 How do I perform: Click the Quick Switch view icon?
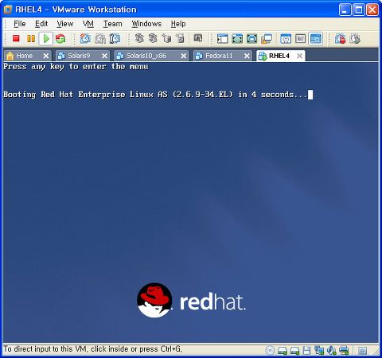[251, 39]
